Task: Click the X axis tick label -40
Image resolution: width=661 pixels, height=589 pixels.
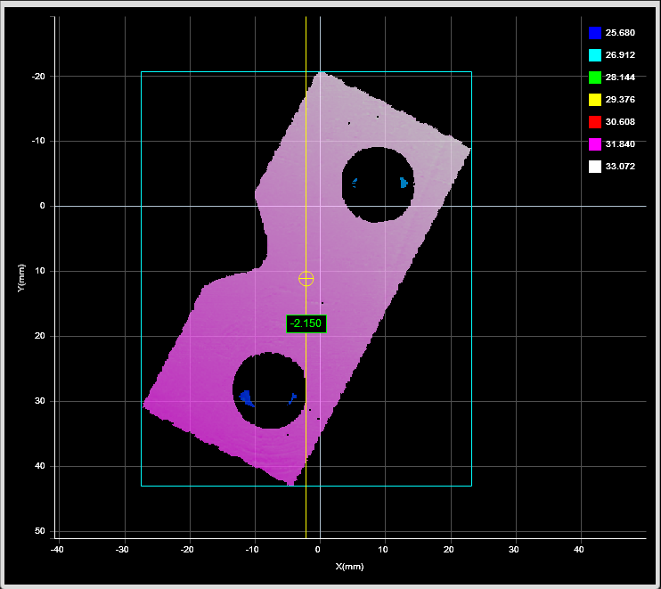Action: [x=57, y=550]
